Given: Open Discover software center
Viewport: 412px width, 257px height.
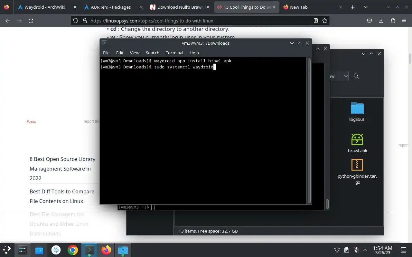Looking at the screenshot, I should (39, 250).
